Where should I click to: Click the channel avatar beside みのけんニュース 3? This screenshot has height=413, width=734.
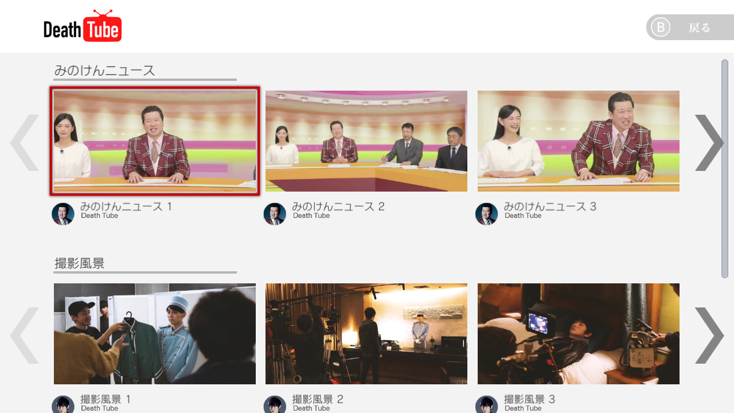[487, 214]
